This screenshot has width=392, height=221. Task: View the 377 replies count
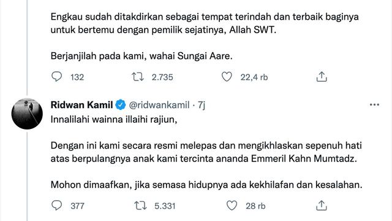tap(77, 206)
